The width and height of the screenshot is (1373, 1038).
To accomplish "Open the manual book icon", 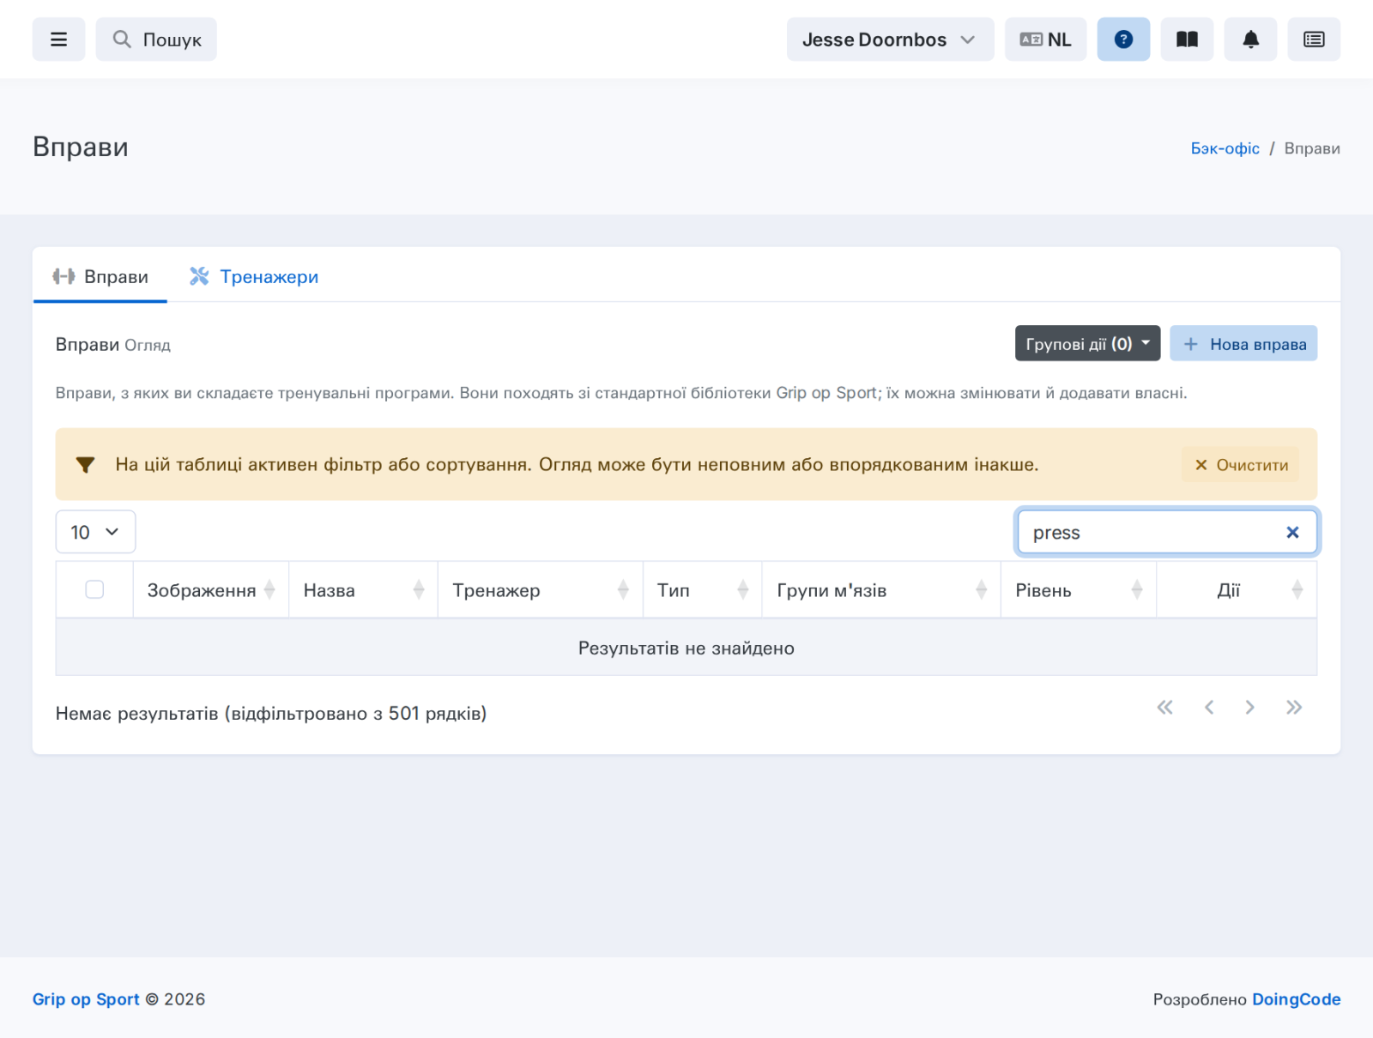I will point(1187,39).
